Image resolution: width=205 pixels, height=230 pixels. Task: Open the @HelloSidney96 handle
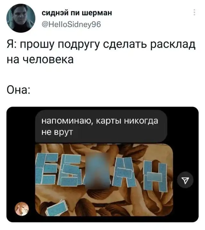click(71, 24)
